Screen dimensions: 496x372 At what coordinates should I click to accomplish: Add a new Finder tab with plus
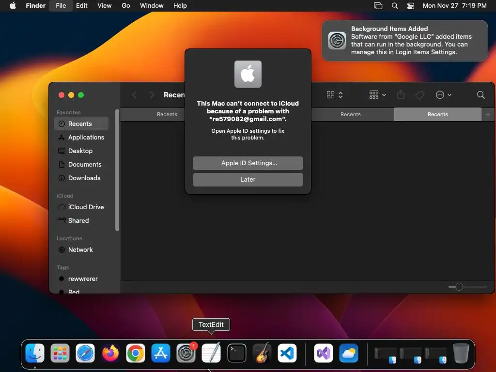point(488,114)
